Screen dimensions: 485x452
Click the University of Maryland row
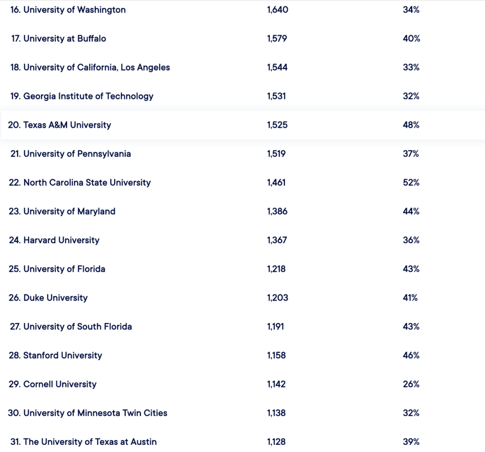[242, 211]
